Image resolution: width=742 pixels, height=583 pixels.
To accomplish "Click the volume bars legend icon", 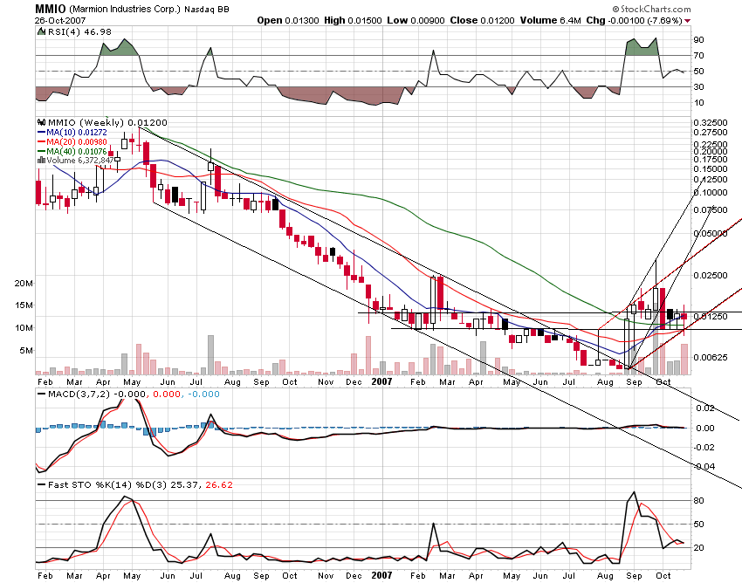I will click(42, 161).
